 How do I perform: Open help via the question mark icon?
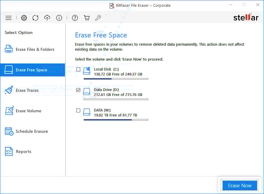(x=75, y=18)
